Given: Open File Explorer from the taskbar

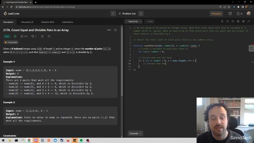Looking at the screenshot, I should click(10, 140).
